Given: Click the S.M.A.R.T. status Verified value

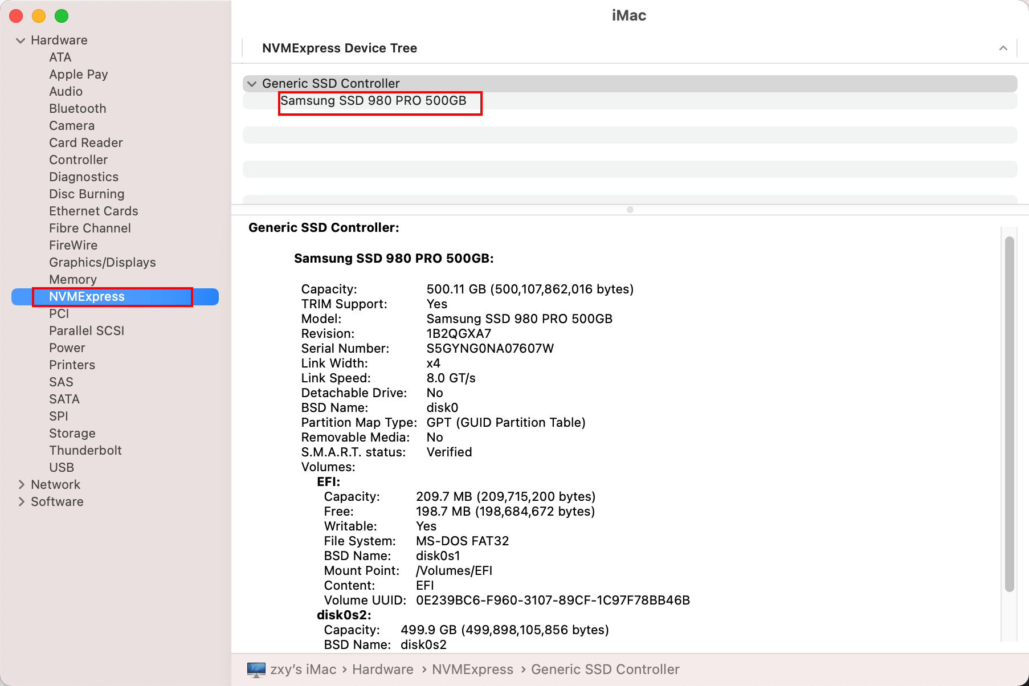Looking at the screenshot, I should (449, 452).
